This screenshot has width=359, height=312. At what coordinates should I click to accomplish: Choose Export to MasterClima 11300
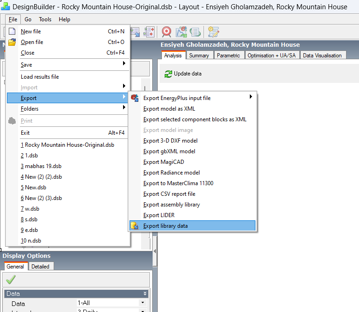pyautogui.click(x=192, y=183)
